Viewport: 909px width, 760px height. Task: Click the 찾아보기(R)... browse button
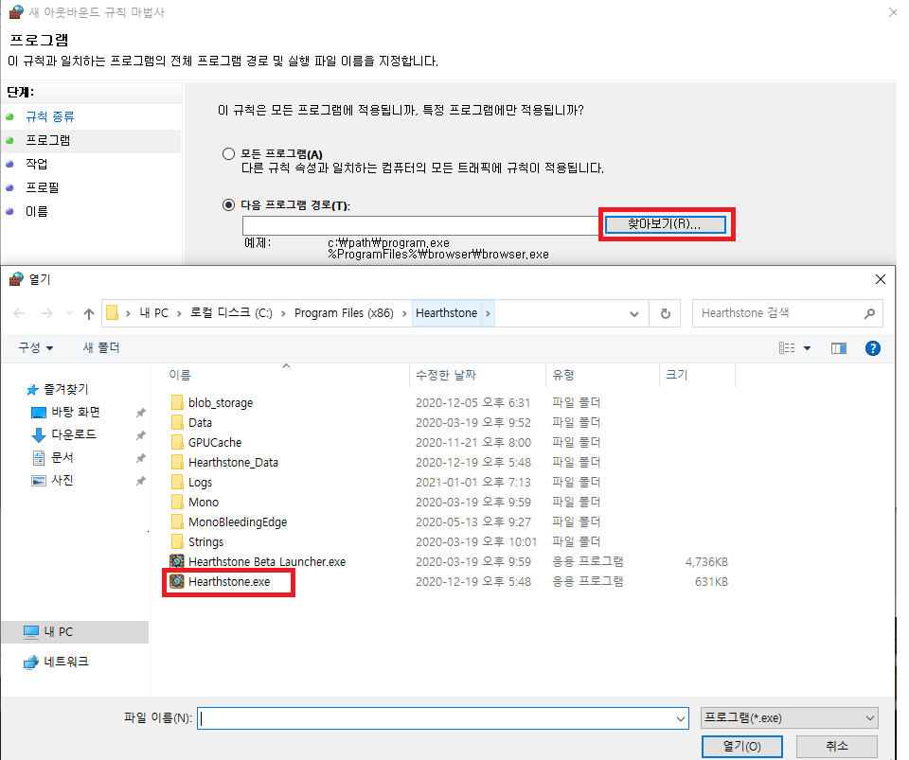[665, 224]
